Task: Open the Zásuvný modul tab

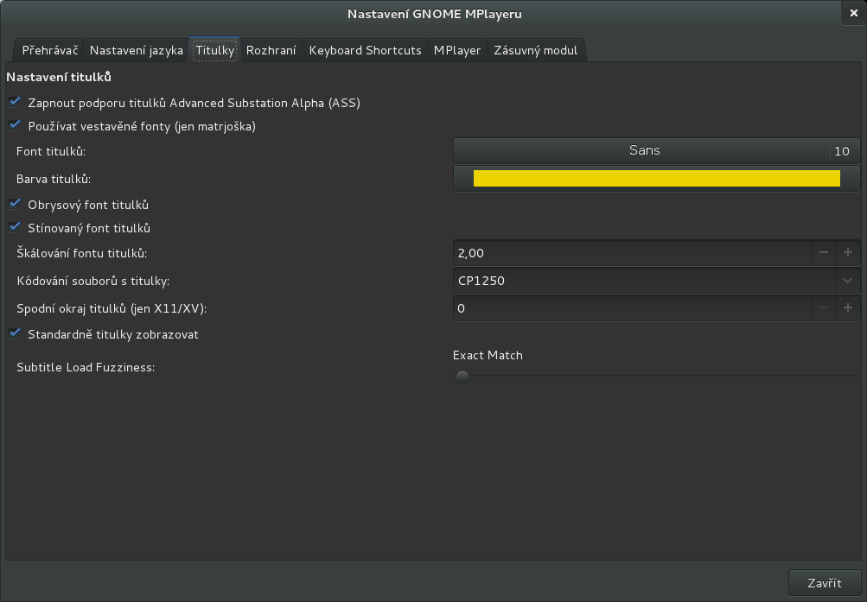Action: point(535,50)
